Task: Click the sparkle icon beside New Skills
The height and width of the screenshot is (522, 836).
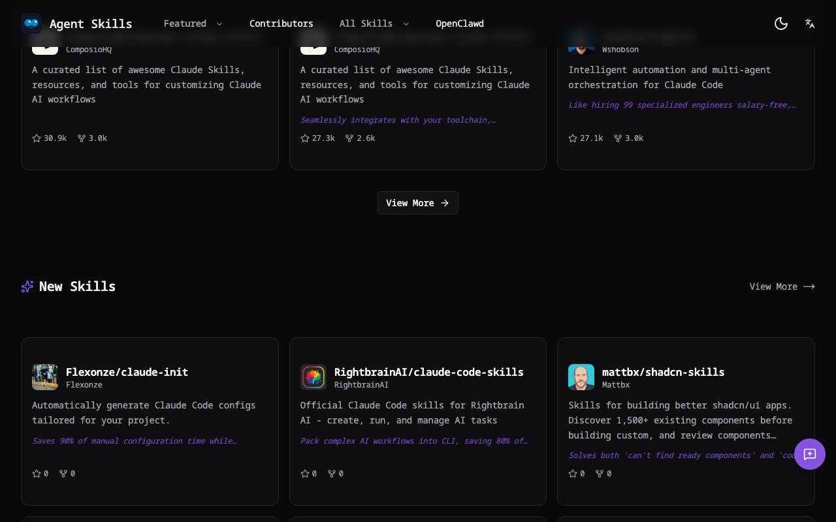Action: coord(27,286)
